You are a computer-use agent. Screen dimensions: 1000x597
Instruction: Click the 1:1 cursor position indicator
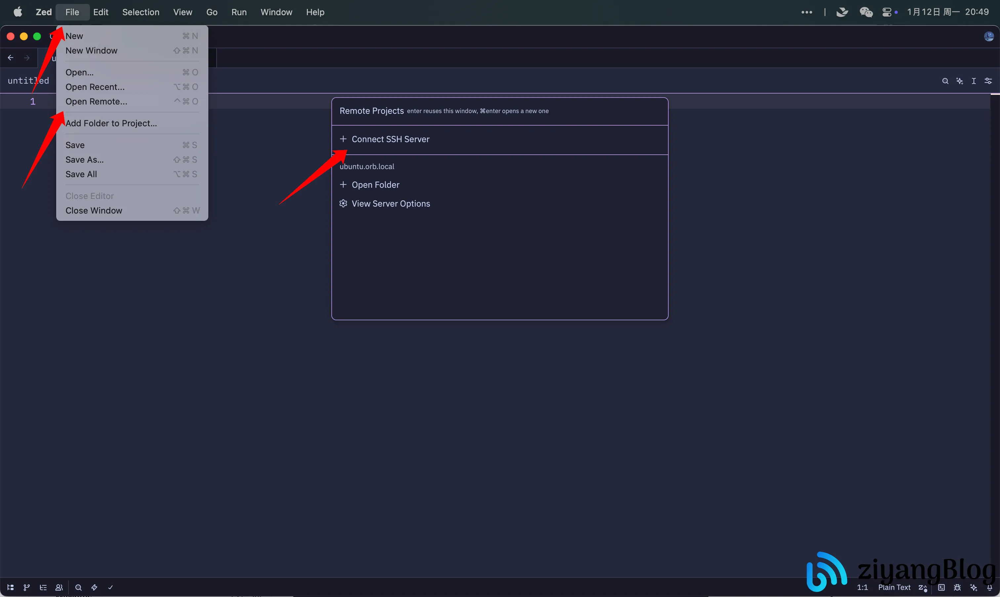click(862, 587)
